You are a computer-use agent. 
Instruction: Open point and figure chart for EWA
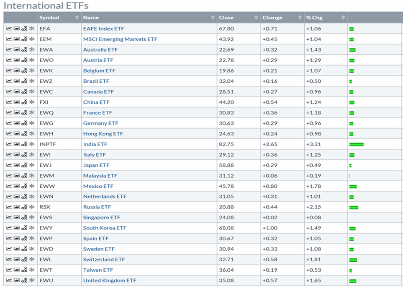[x=24, y=50]
